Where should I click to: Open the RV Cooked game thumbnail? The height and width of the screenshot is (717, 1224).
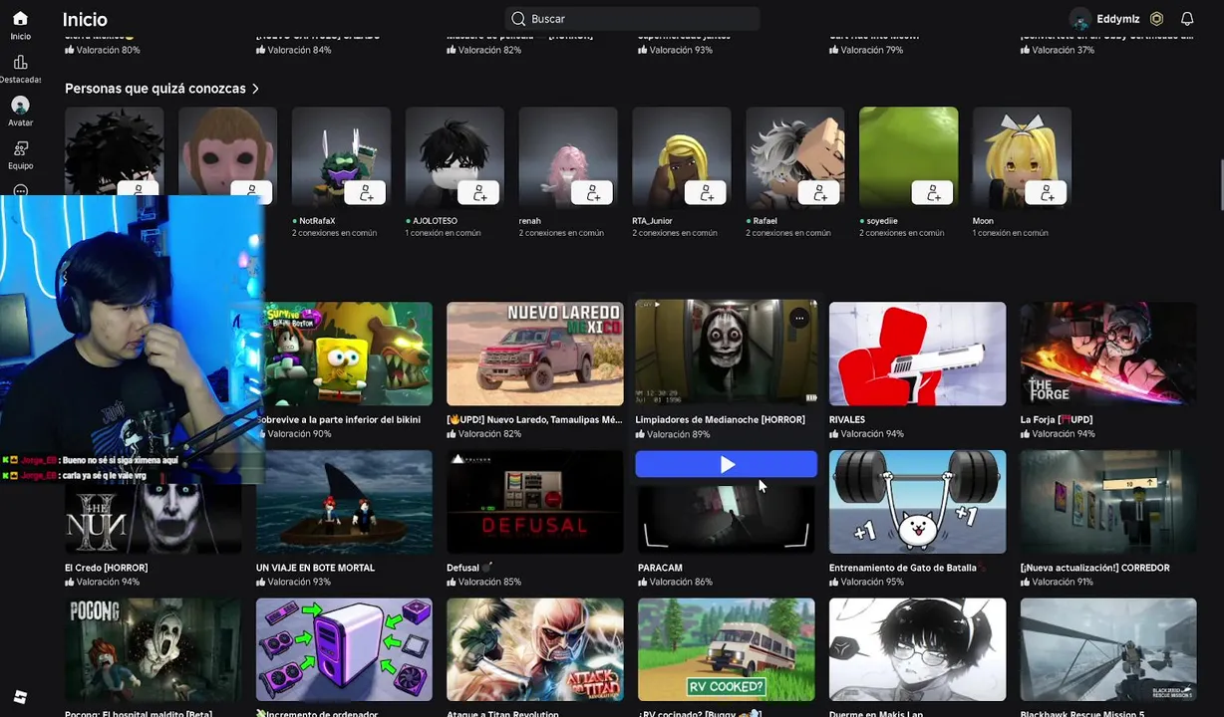point(727,649)
